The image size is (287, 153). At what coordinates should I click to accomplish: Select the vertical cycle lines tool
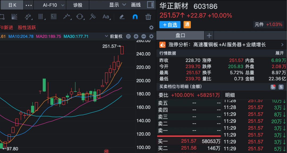41,17
